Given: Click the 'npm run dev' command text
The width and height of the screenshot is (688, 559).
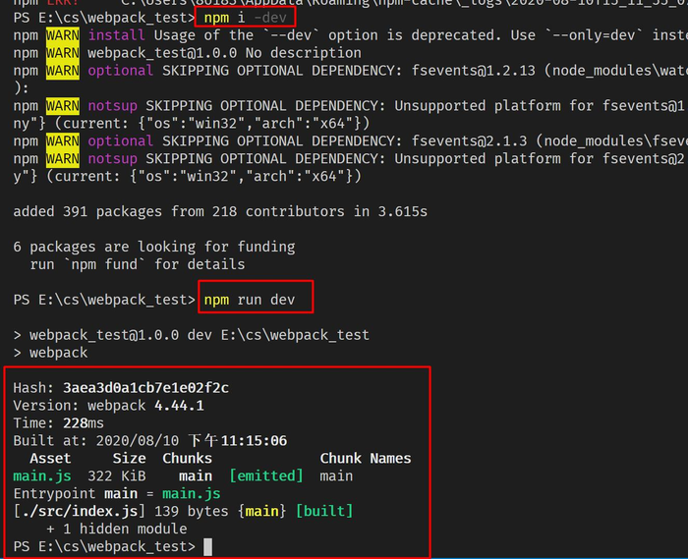Looking at the screenshot, I should pos(250,300).
